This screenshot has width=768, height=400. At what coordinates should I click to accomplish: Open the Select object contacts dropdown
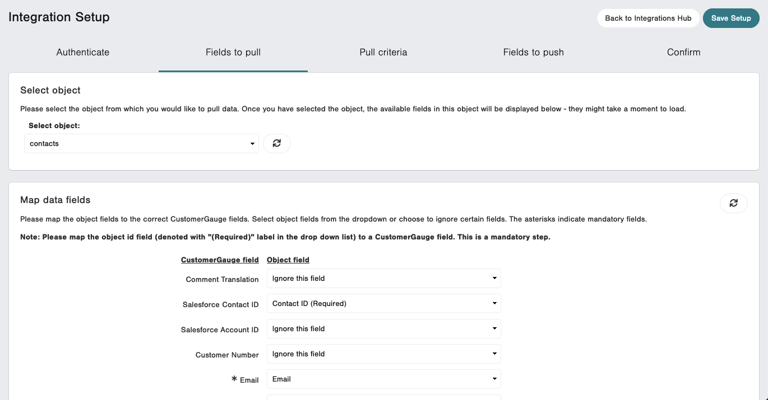click(x=142, y=144)
